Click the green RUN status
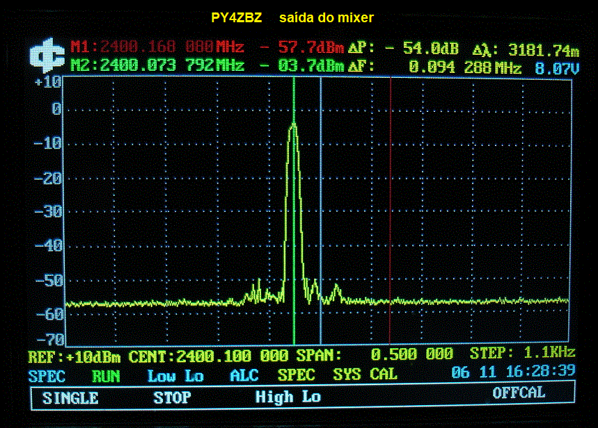This screenshot has width=598, height=428. 106,376
